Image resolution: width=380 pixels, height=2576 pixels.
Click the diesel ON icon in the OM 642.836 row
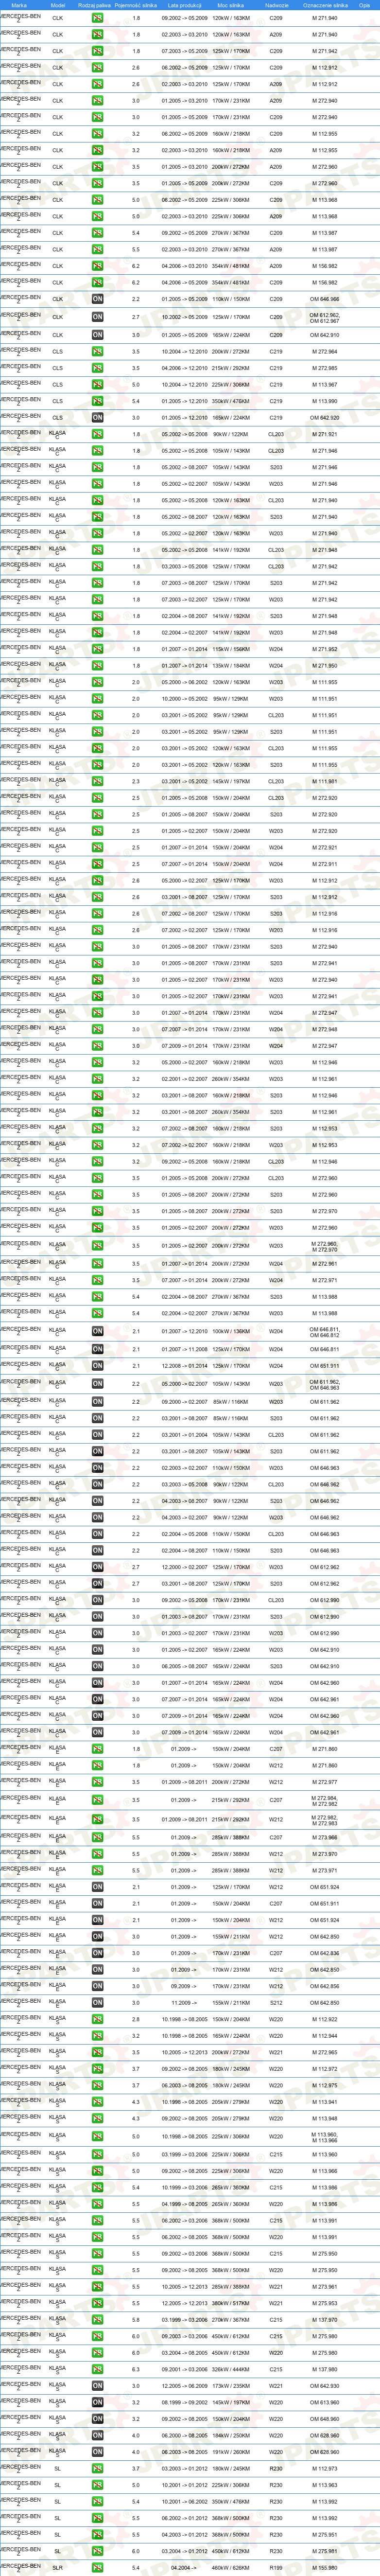(x=97, y=1953)
